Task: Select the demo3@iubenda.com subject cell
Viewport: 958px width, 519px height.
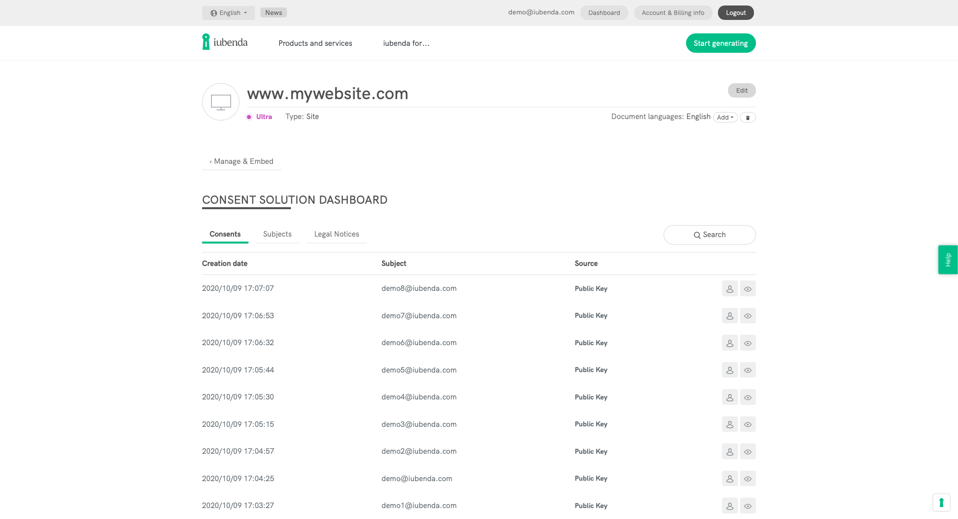Action: click(x=419, y=424)
